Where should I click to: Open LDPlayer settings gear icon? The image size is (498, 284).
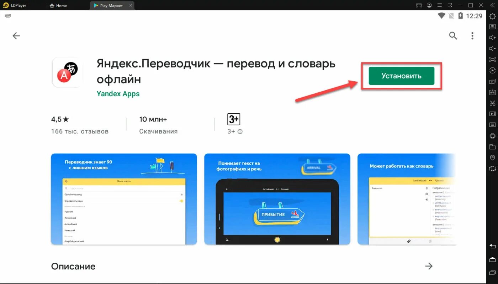(493, 16)
